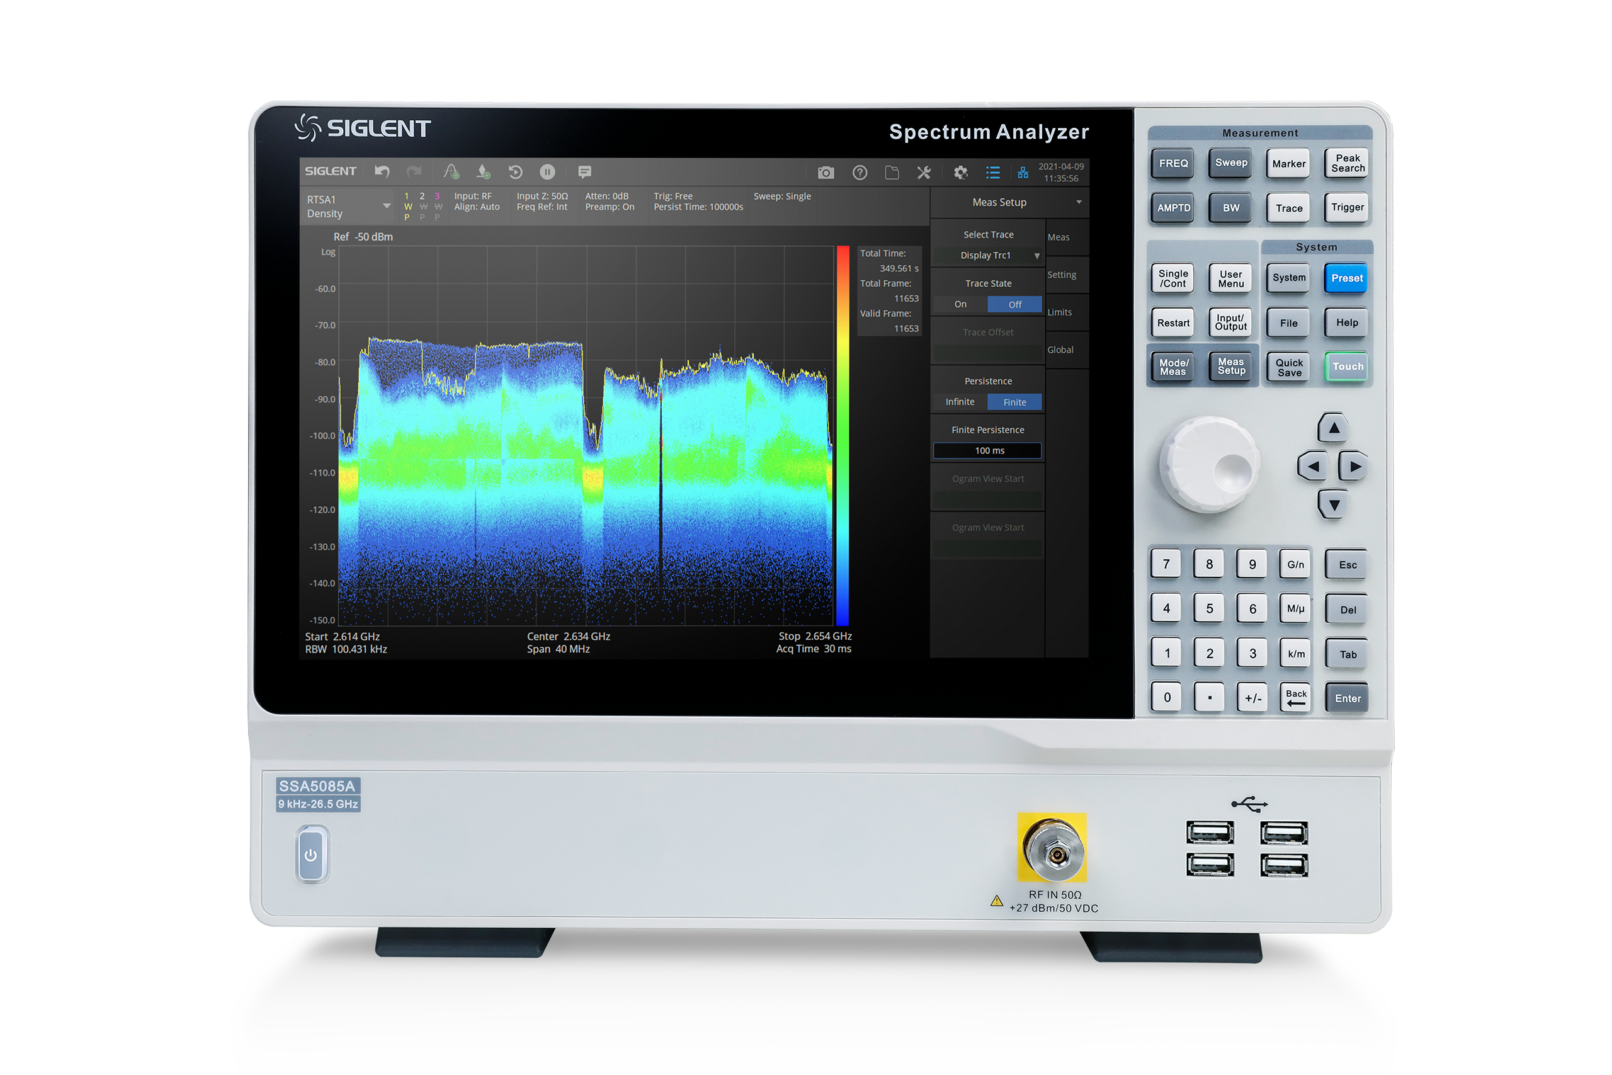Click the add marker icon
The height and width of the screenshot is (1075, 1612).
pos(484,171)
